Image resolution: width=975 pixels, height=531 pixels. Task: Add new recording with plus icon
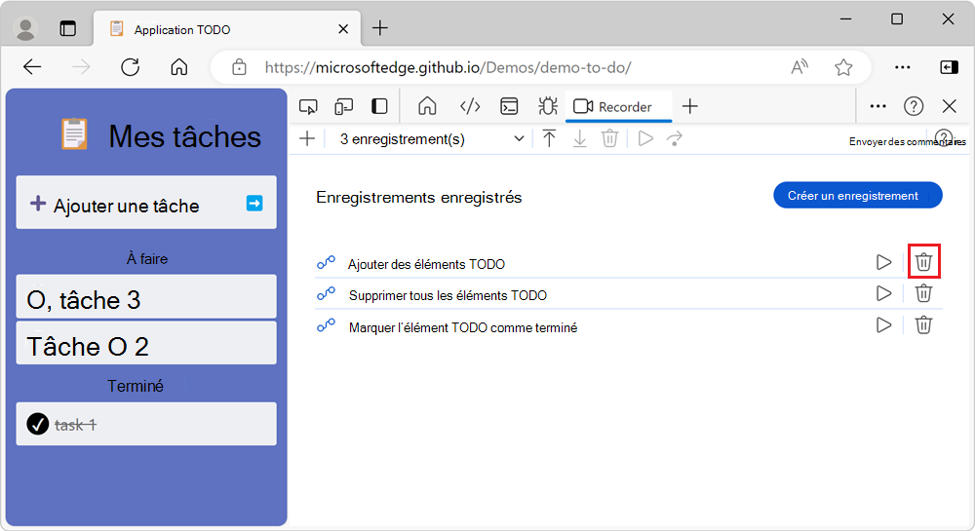pyautogui.click(x=307, y=138)
